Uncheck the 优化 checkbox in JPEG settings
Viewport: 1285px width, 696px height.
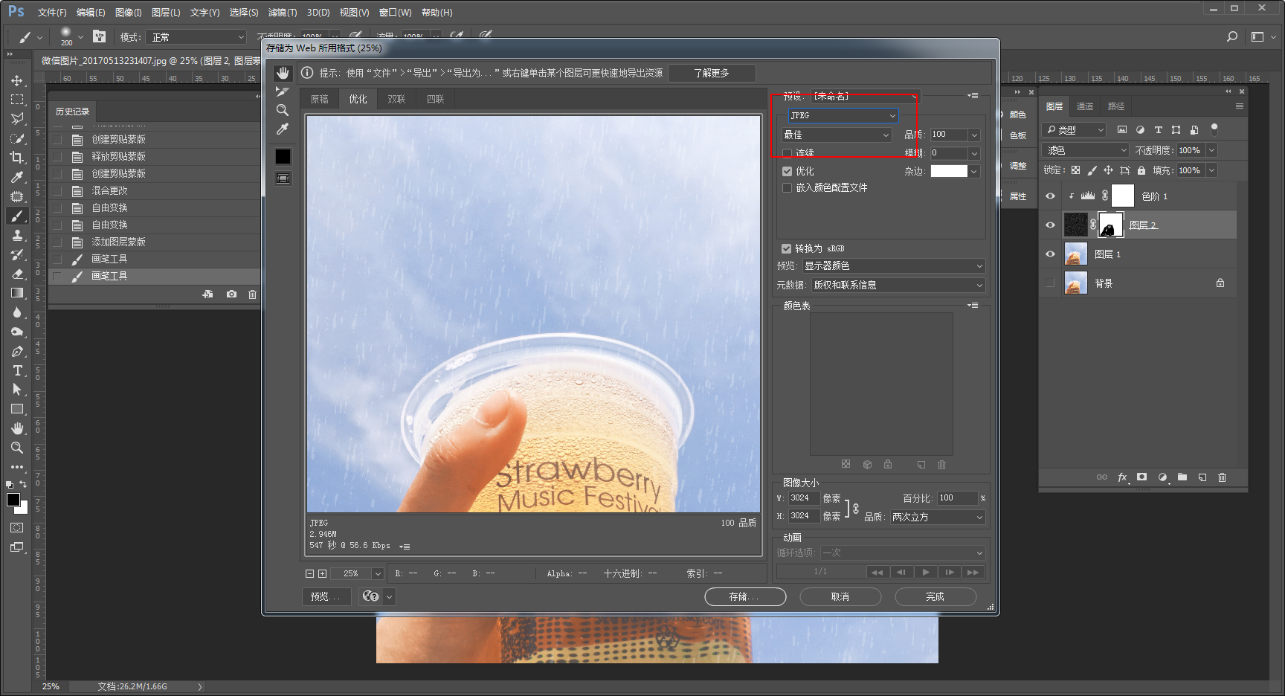click(788, 171)
